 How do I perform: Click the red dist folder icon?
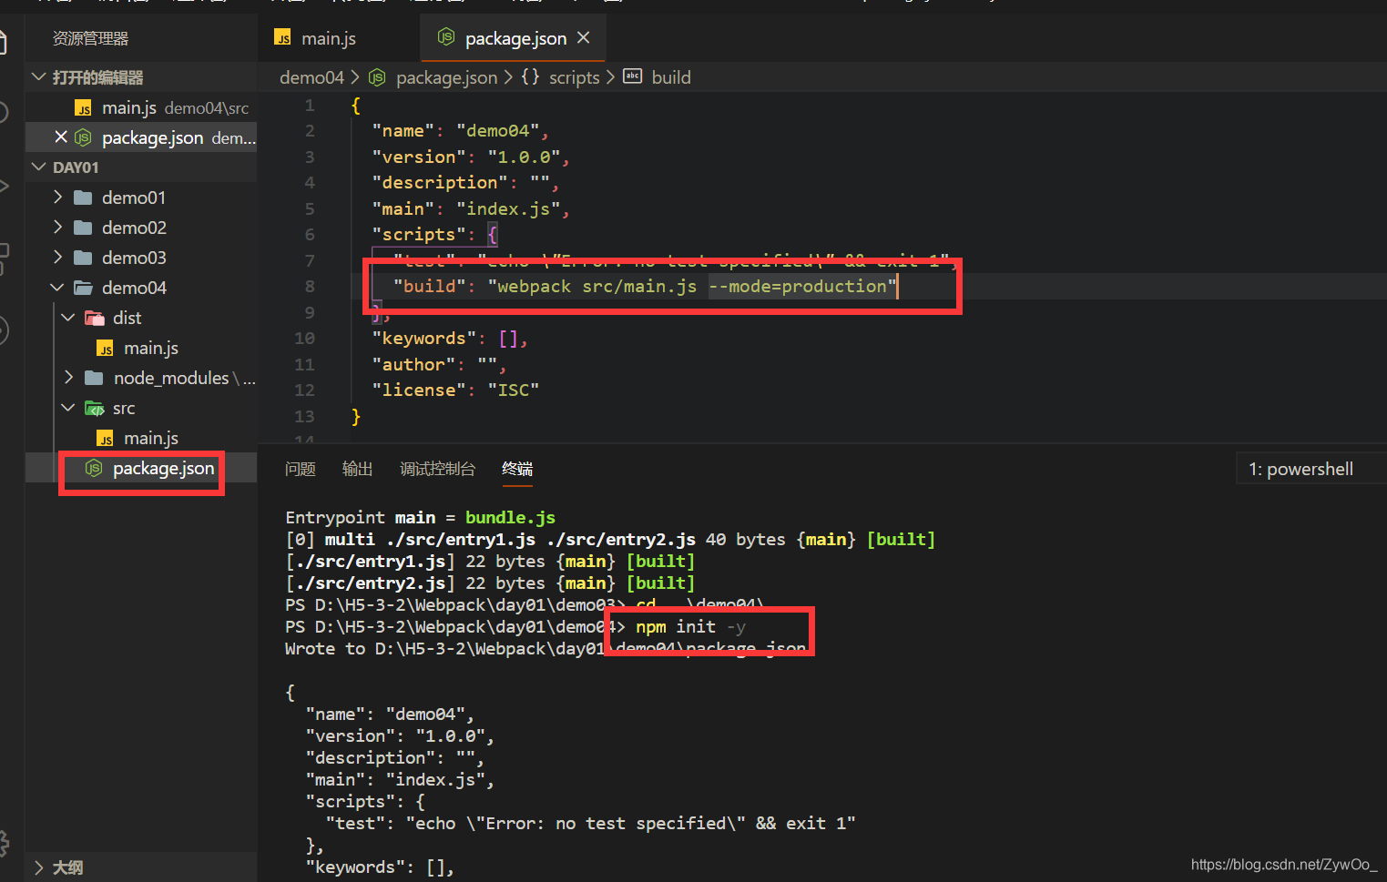95,318
